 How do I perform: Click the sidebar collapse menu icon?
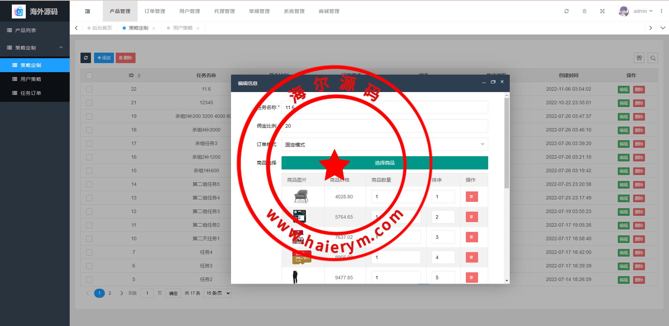[x=87, y=12]
